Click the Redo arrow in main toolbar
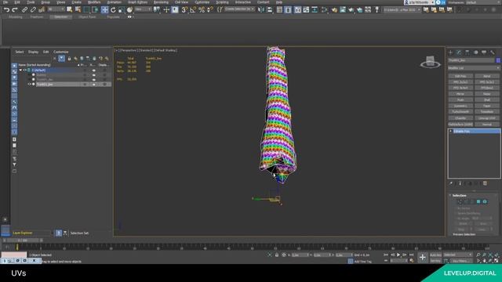The width and height of the screenshot is (502, 282). [14, 10]
